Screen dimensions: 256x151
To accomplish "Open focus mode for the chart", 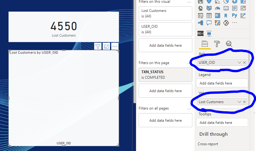I will [x=106, y=47].
